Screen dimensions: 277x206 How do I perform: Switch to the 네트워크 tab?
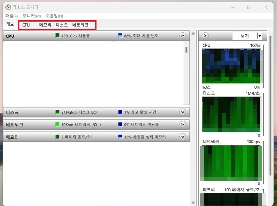pyautogui.click(x=80, y=25)
